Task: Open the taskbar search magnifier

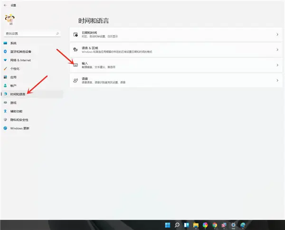Action: [177, 225]
